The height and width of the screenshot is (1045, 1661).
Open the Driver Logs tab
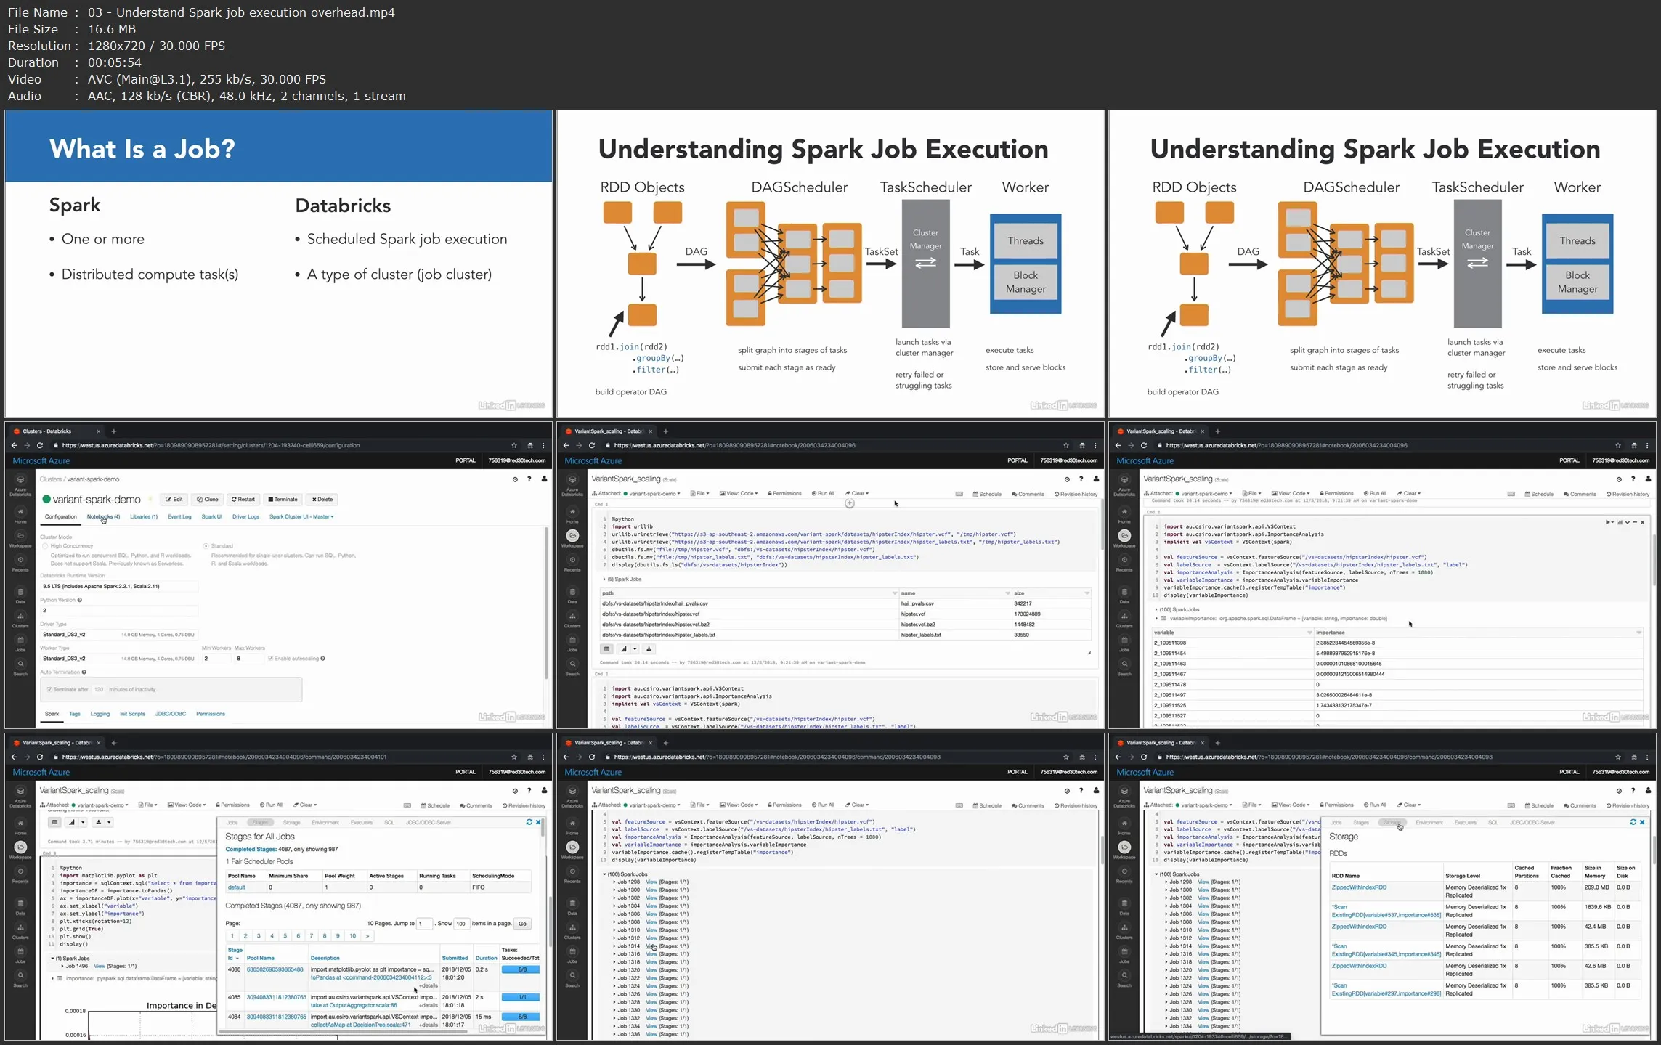click(245, 516)
